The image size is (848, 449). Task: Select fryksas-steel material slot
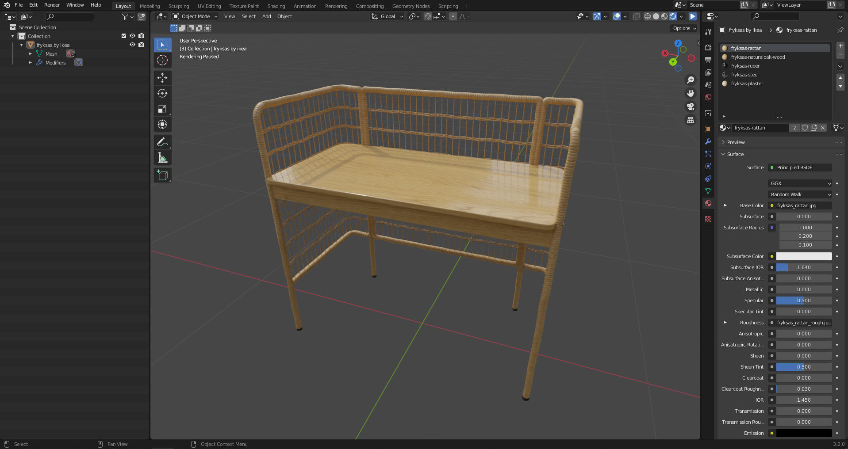pyautogui.click(x=775, y=75)
